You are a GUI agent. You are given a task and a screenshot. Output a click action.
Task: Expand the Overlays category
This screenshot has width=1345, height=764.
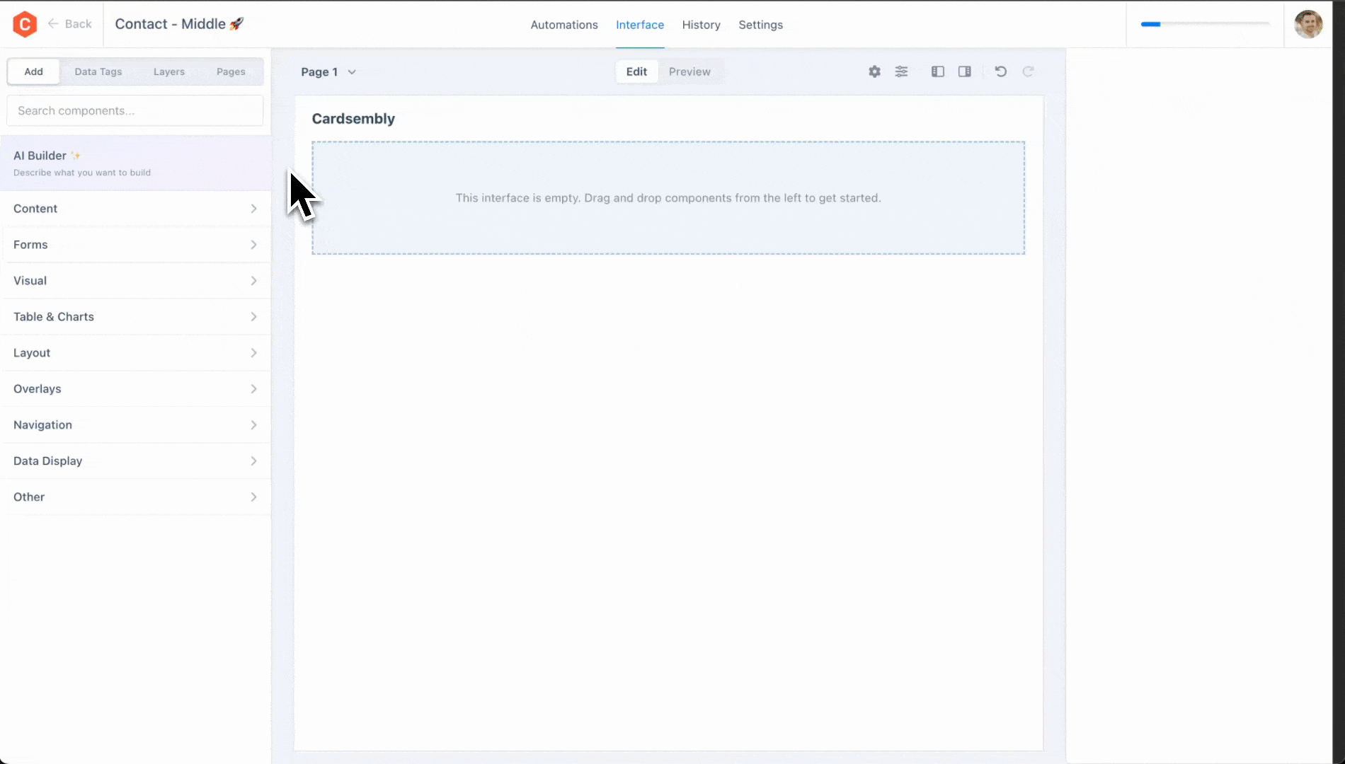[135, 389]
